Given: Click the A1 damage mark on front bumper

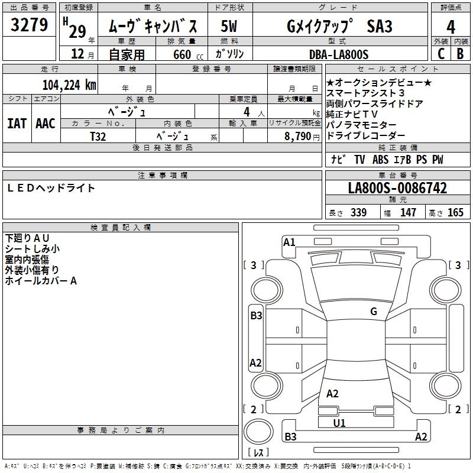Looking at the screenshot, I should [289, 242].
